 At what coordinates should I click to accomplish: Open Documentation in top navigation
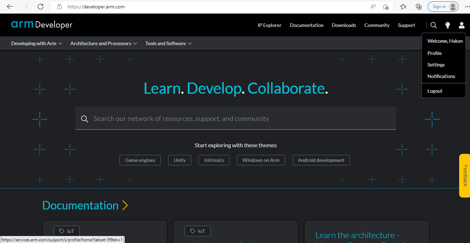(306, 25)
